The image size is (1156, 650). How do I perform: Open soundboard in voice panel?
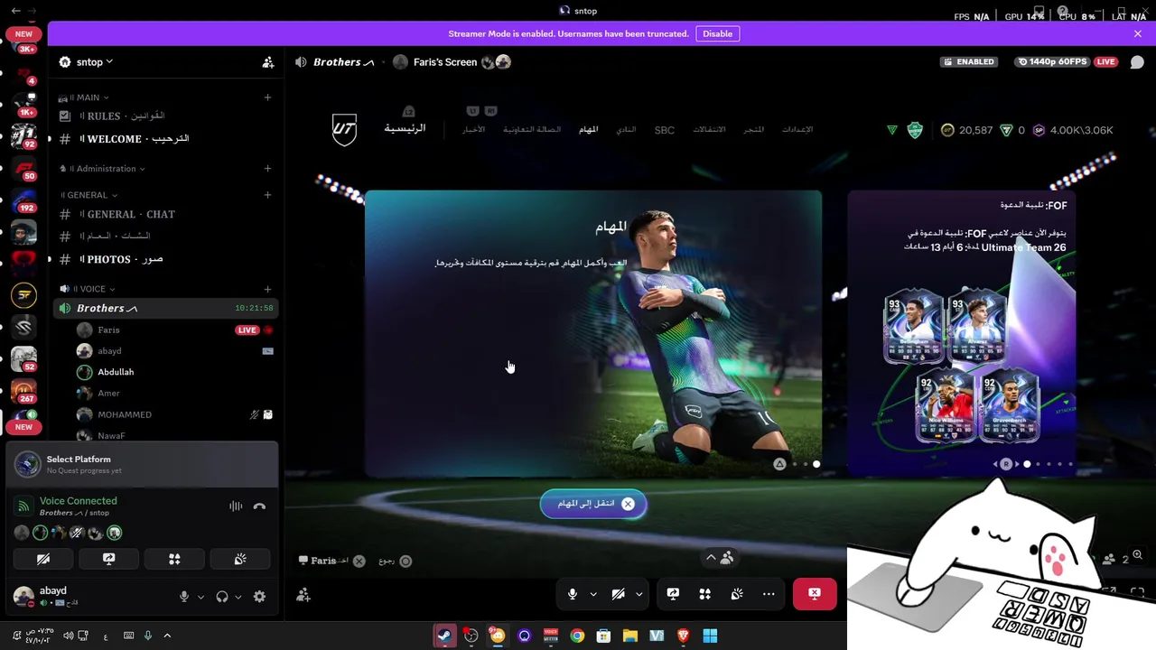[x=240, y=560]
